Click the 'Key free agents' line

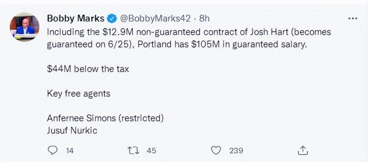pyautogui.click(x=78, y=94)
